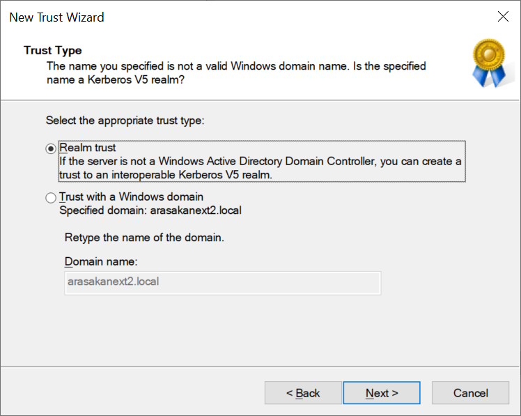Click the 'Specified domain: arasakanext2.local' text

click(150, 210)
